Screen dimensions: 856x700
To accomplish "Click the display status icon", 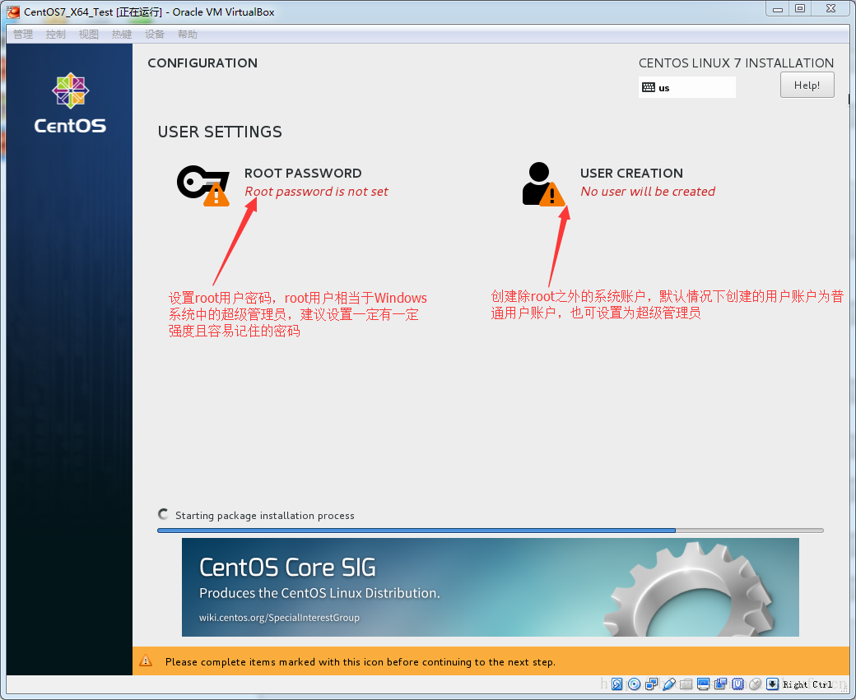I will [703, 684].
